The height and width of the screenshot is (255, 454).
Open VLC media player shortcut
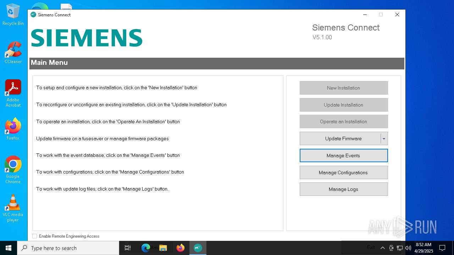click(x=13, y=208)
